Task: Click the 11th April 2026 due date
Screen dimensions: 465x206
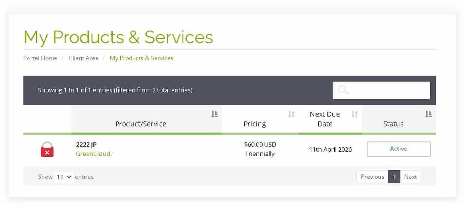Action: click(x=330, y=149)
